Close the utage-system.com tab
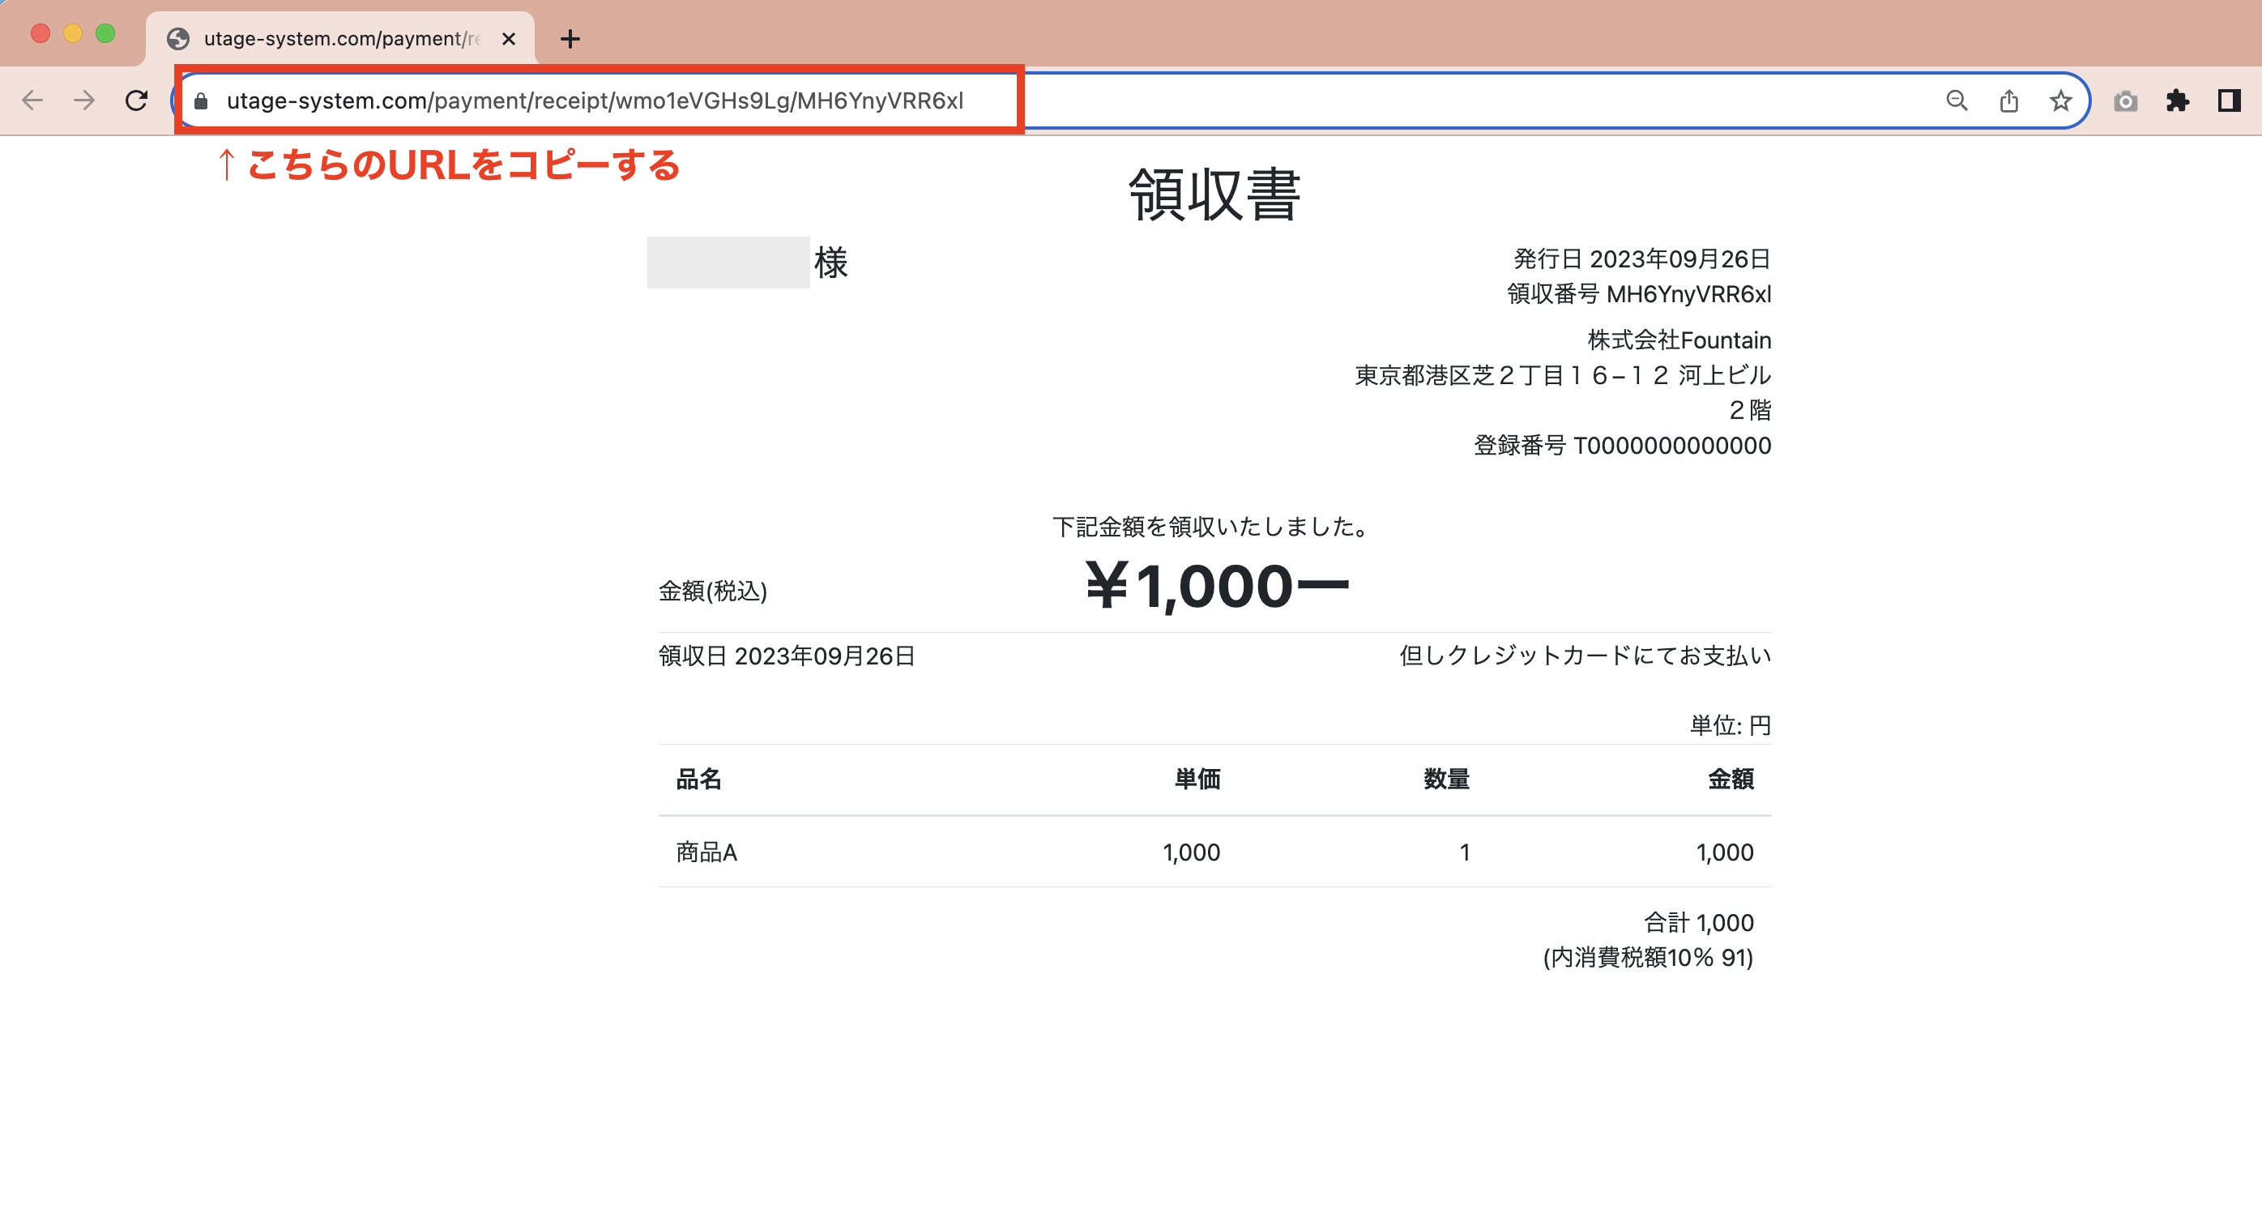2262x1209 pixels. (509, 39)
